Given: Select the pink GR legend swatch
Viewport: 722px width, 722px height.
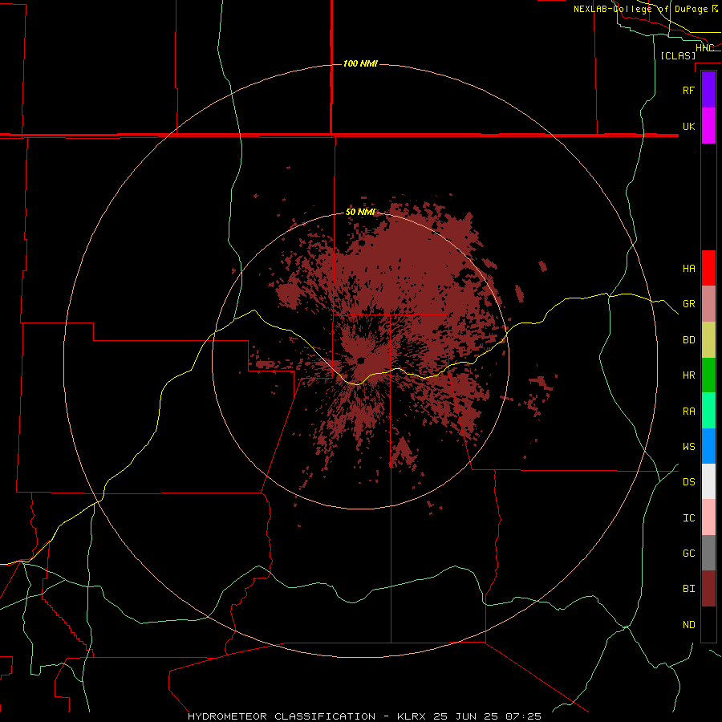Looking at the screenshot, I should pyautogui.click(x=708, y=304).
